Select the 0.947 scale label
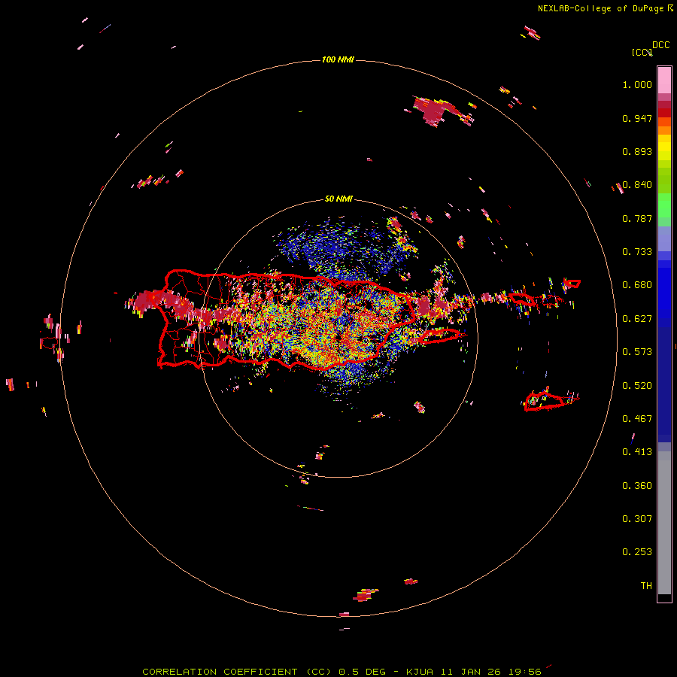 pos(637,118)
